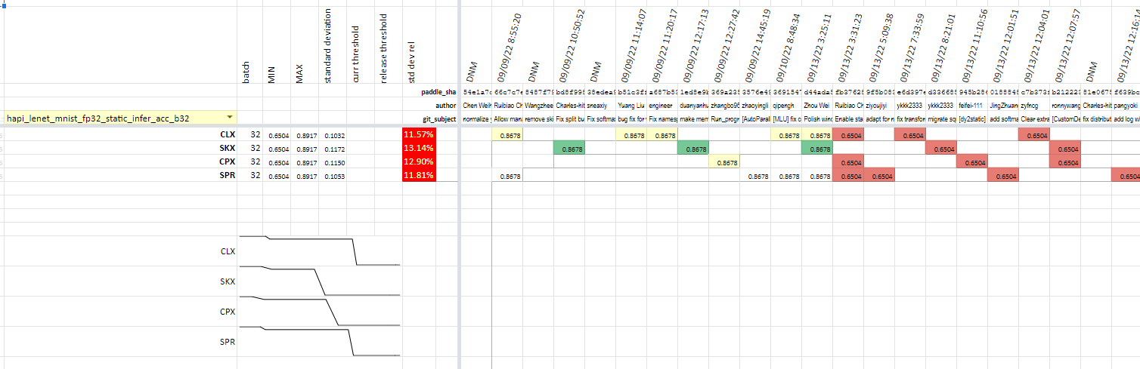Click red 0.6504 cell in CPX row under feifei-111
The height and width of the screenshot is (369, 1140).
[x=971, y=162]
